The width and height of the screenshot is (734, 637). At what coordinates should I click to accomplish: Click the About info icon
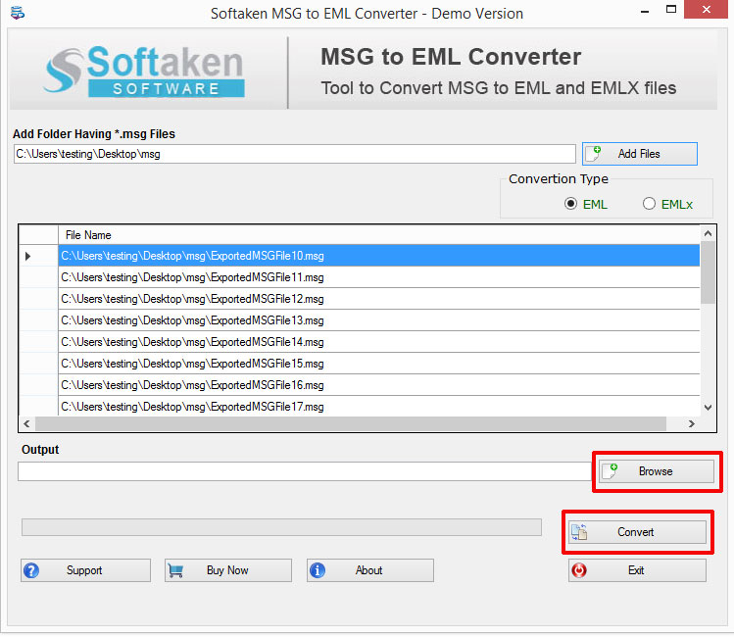(x=318, y=570)
